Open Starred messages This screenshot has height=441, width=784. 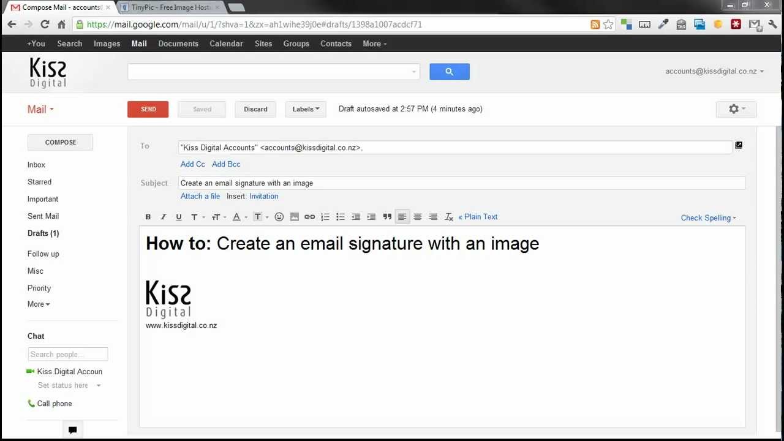[x=39, y=182]
